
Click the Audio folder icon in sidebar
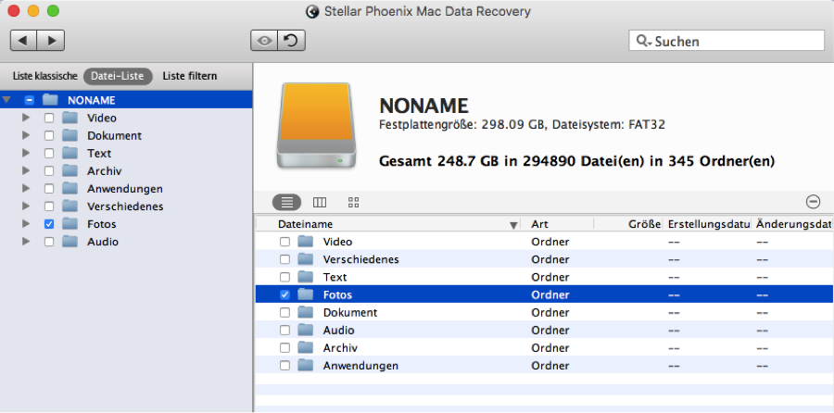[x=69, y=242]
